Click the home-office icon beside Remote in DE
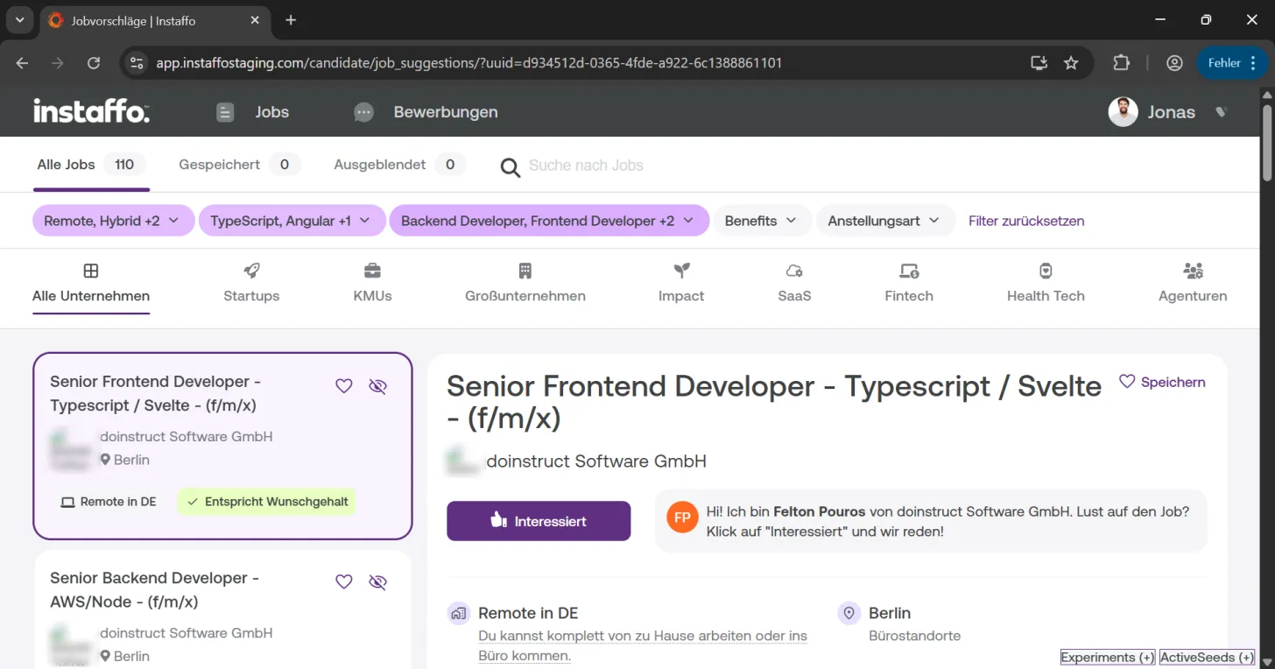1275x669 pixels. click(x=458, y=613)
